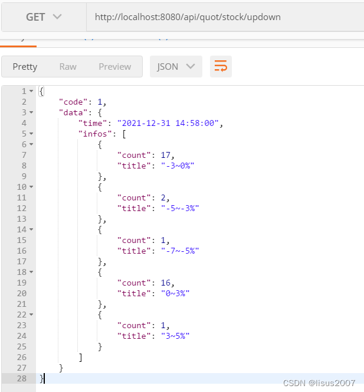Image resolution: width=364 pixels, height=392 pixels.
Task: Click the "data" key on line 3
Action: (73, 112)
